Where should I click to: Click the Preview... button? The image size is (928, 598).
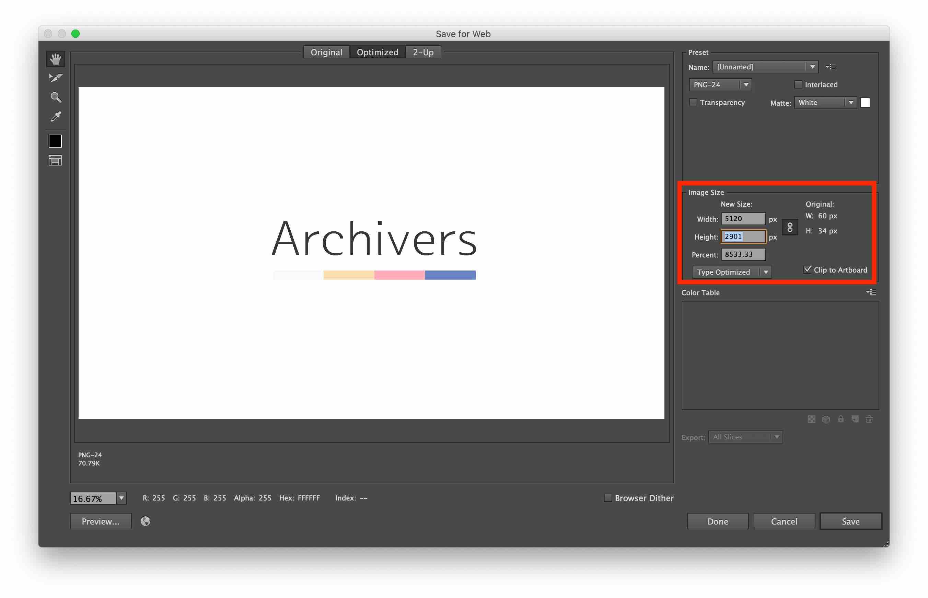(101, 521)
